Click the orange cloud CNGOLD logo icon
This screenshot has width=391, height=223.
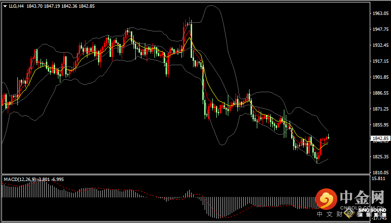click(x=326, y=199)
